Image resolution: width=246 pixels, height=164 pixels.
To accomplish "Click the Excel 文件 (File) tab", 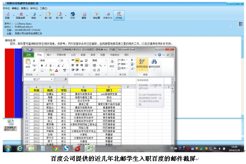I will pos(28,55).
